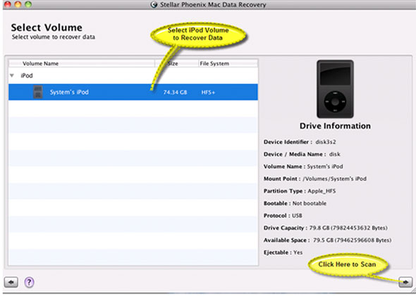Zoom window with green button
The image size is (416, 296).
(x=28, y=4)
